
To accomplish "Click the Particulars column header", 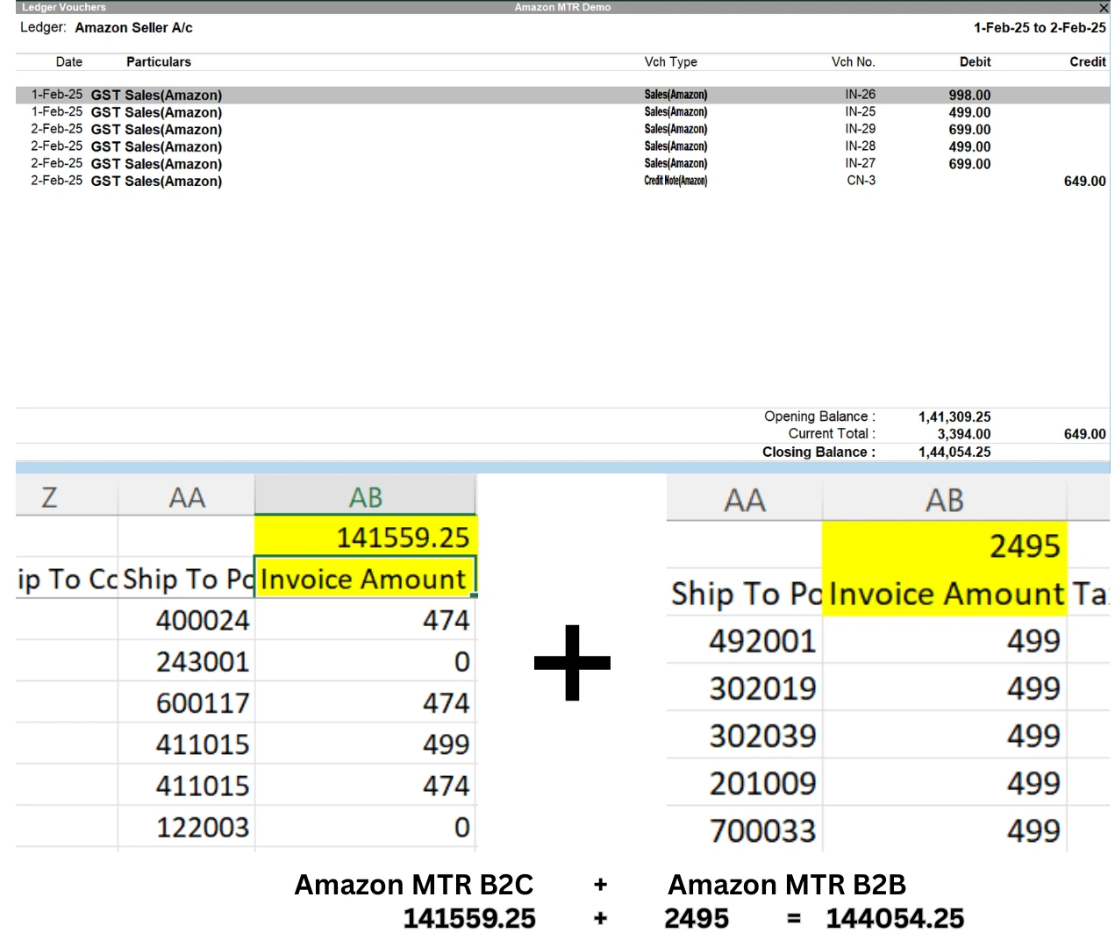I will pyautogui.click(x=159, y=61).
